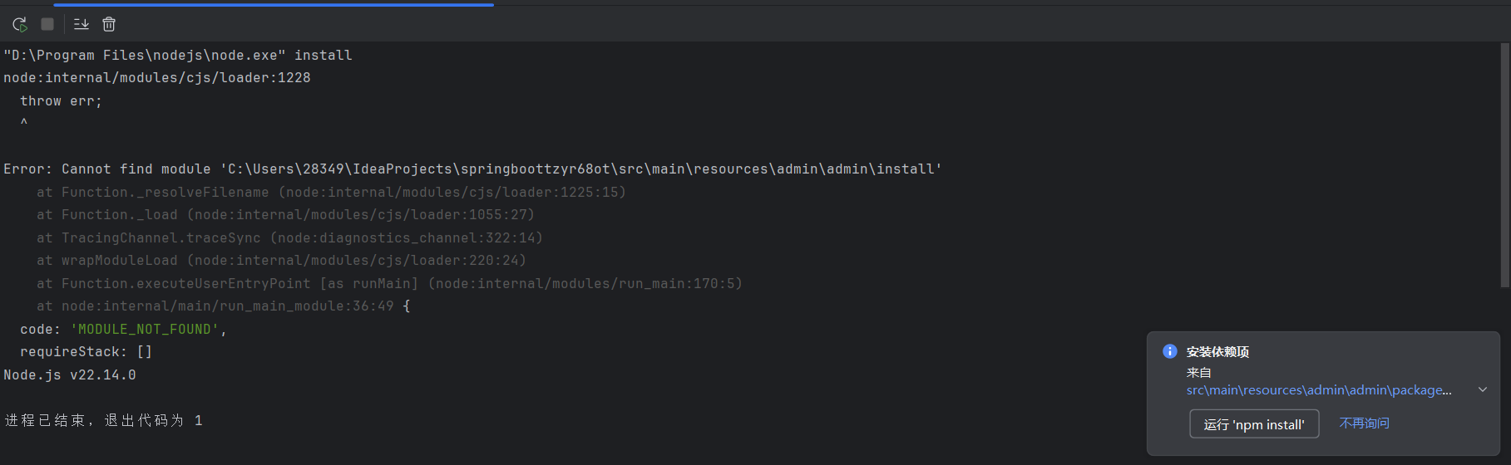Screen dimensions: 1511x465
Task: Click the 来自 label in the notification
Action: pyautogui.click(x=1198, y=372)
